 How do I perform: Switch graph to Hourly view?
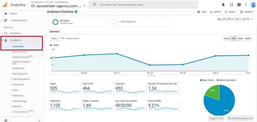pyautogui.click(x=227, y=39)
